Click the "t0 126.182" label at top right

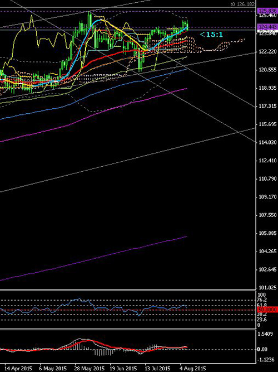coord(243,4)
